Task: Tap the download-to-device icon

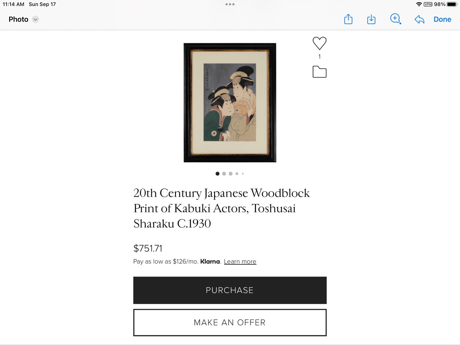Action: click(371, 19)
